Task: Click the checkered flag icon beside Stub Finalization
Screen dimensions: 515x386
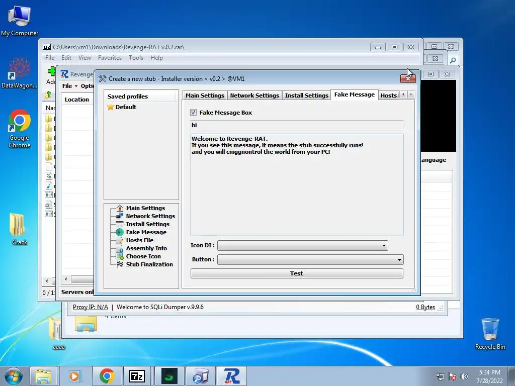Action: click(120, 264)
